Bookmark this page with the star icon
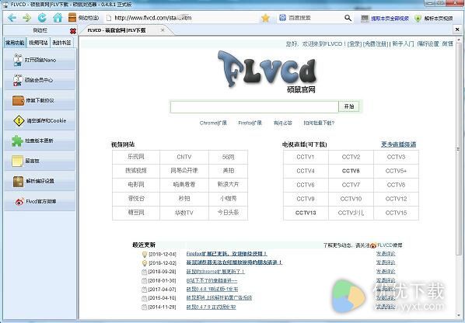 (x=265, y=19)
